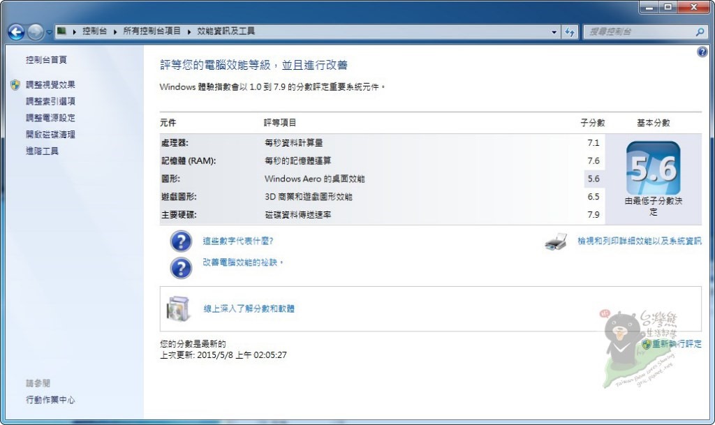Open 行動作業中心 link
The height and width of the screenshot is (425, 715).
50,399
